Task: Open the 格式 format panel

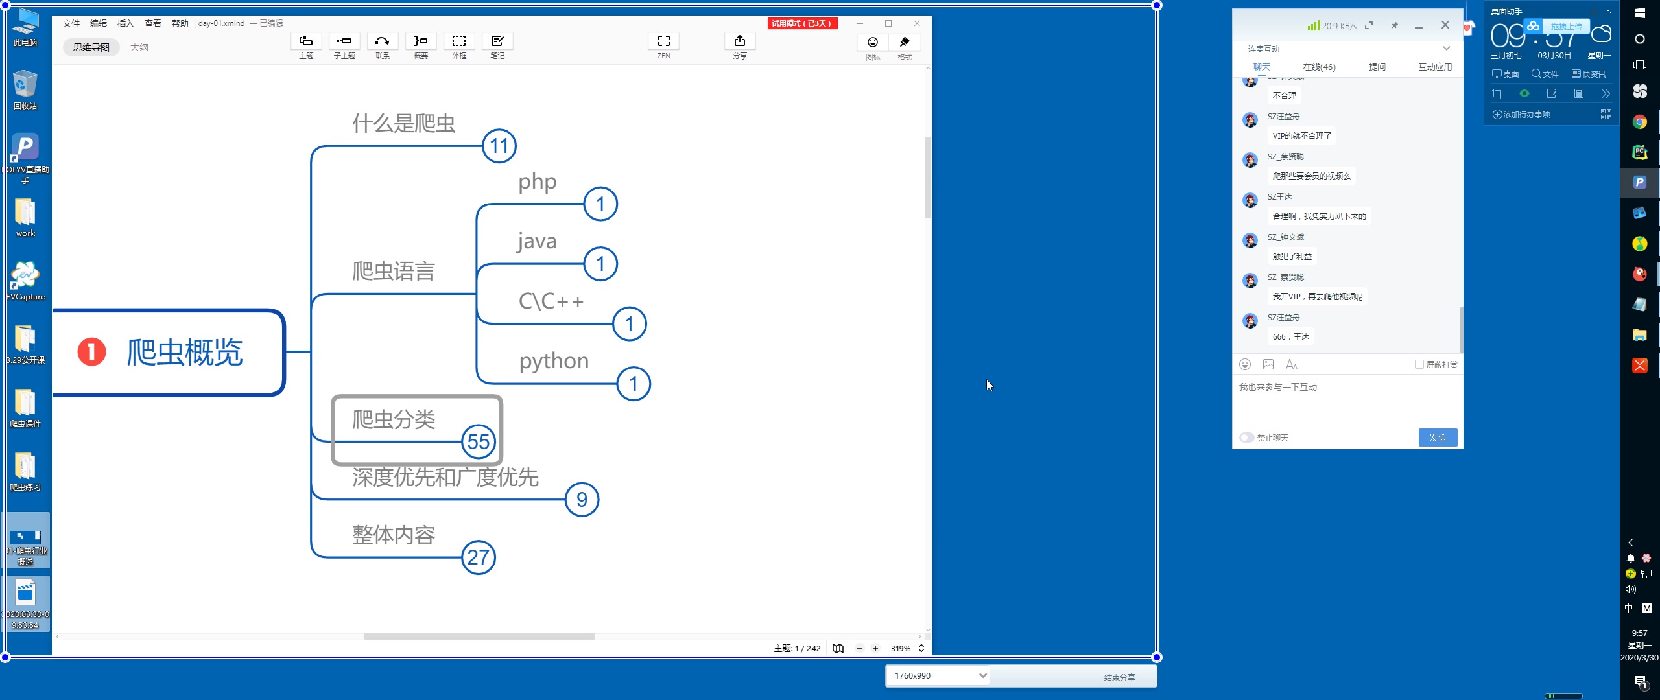Action: point(905,43)
